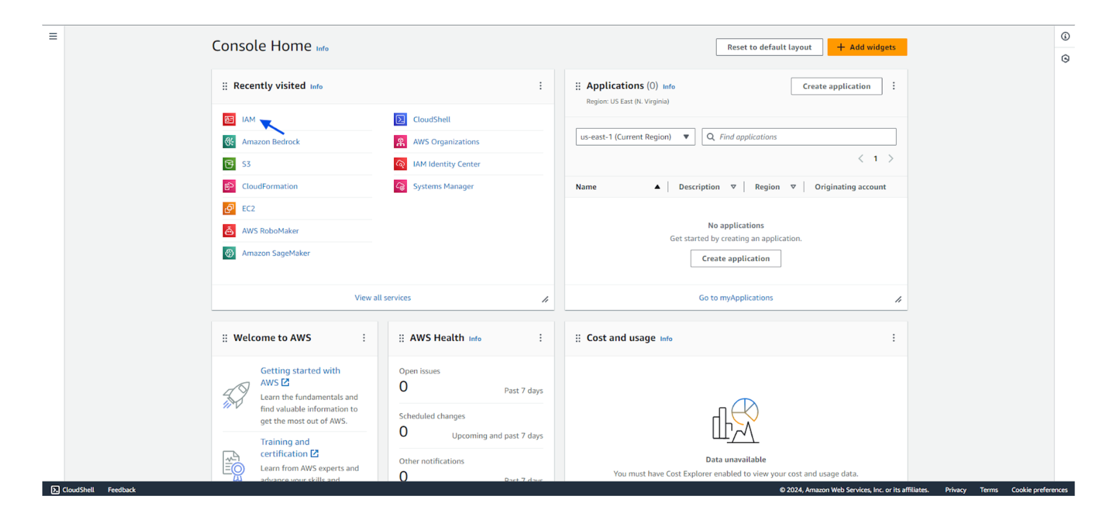Click the AWS Organizations icon
The width and height of the screenshot is (1097, 509).
pyautogui.click(x=400, y=142)
